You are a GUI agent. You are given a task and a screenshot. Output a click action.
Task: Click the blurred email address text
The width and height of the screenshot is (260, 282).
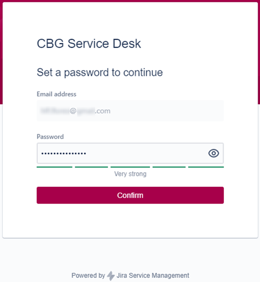tap(68, 111)
